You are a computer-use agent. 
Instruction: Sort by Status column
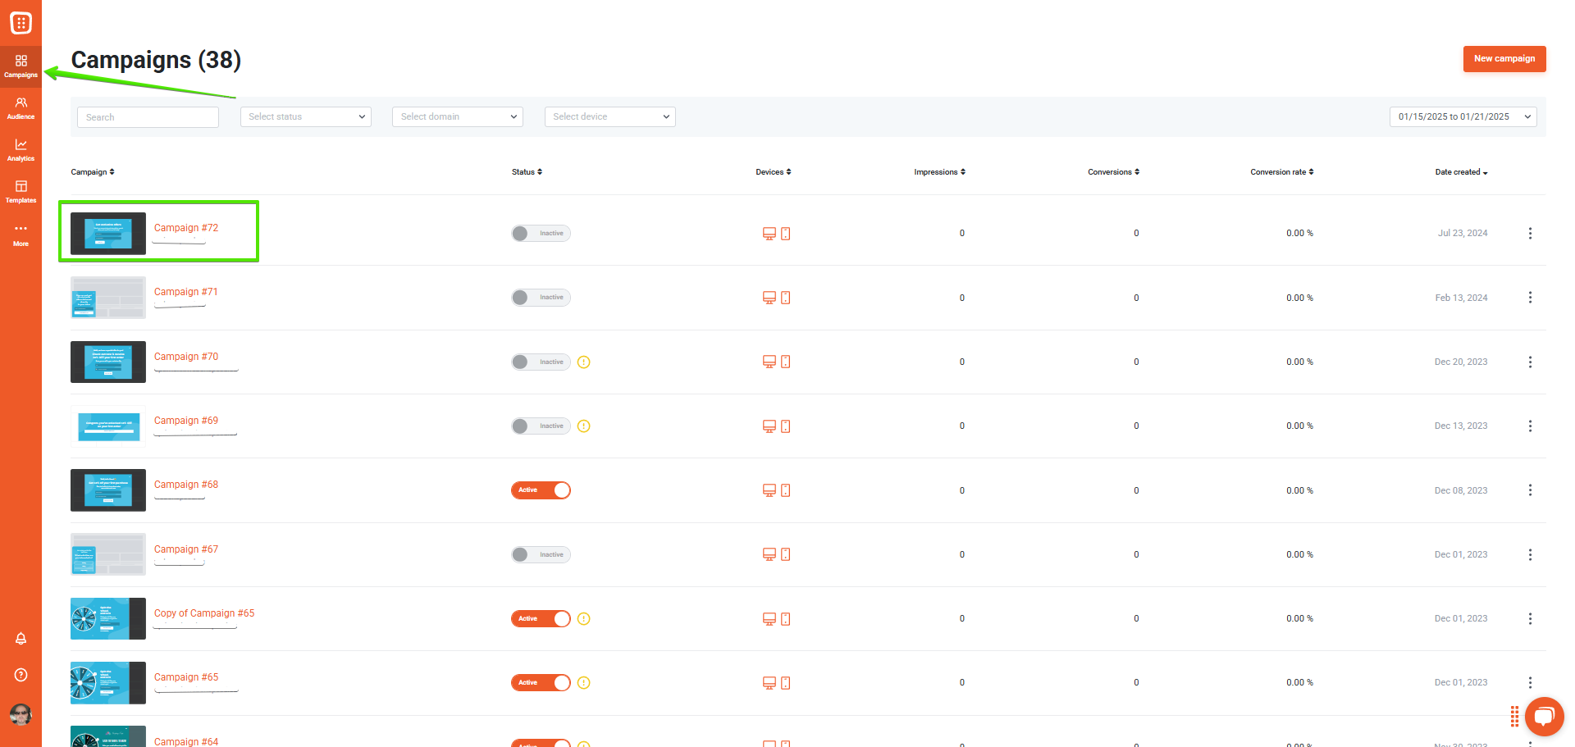coord(527,172)
